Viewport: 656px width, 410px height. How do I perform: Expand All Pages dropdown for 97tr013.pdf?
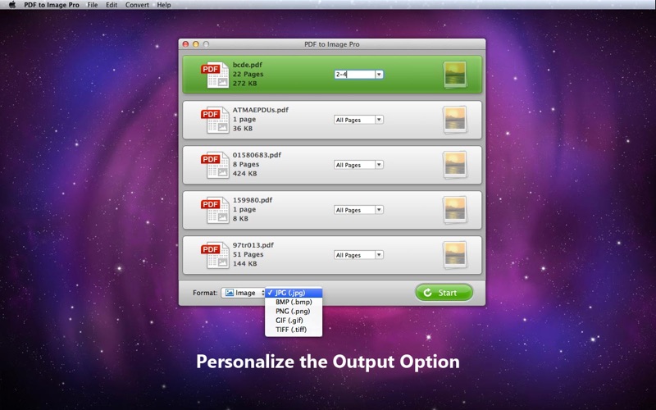379,255
